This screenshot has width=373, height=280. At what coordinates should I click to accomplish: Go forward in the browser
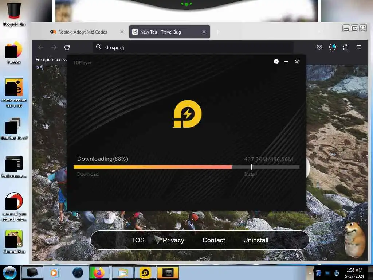coord(54,47)
